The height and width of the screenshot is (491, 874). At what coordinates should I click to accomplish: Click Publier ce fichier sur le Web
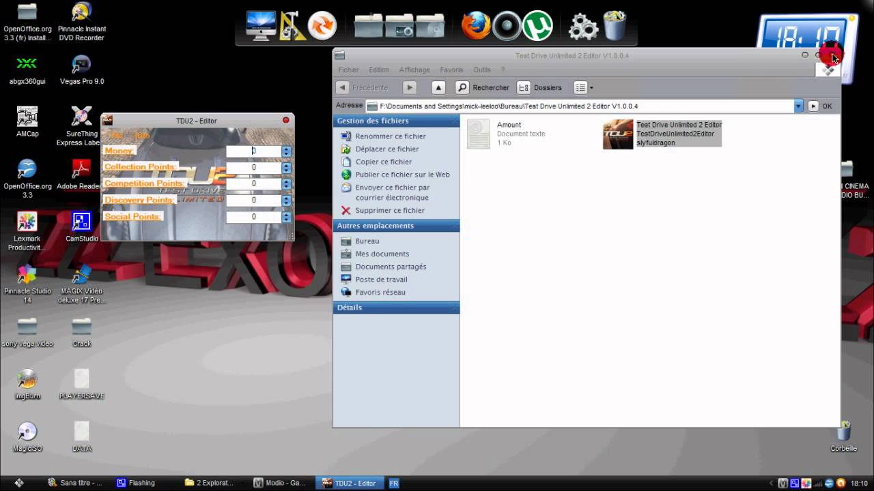coord(403,175)
